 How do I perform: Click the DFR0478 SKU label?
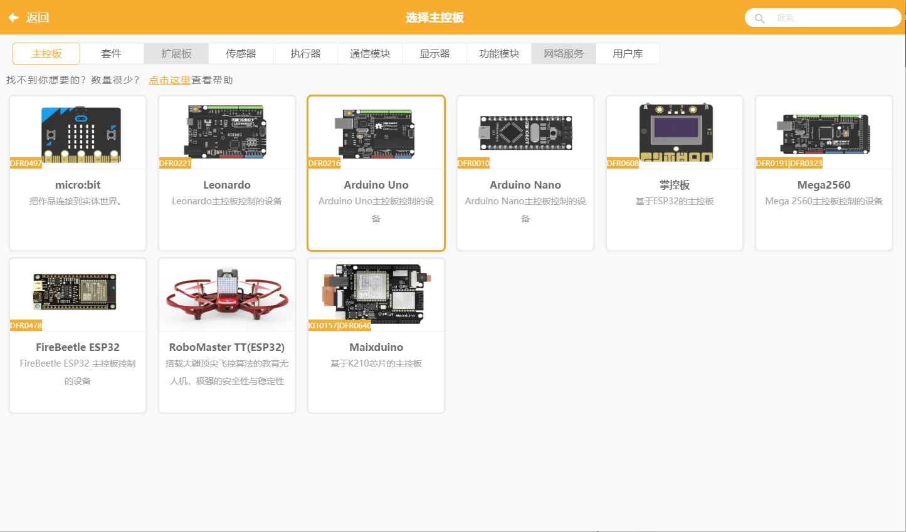(x=26, y=326)
